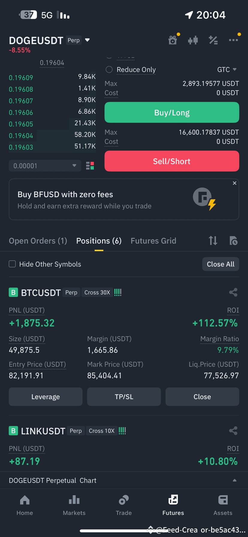The height and width of the screenshot is (537, 248).
Task: Change the order book layout icon
Action: coord(90,166)
